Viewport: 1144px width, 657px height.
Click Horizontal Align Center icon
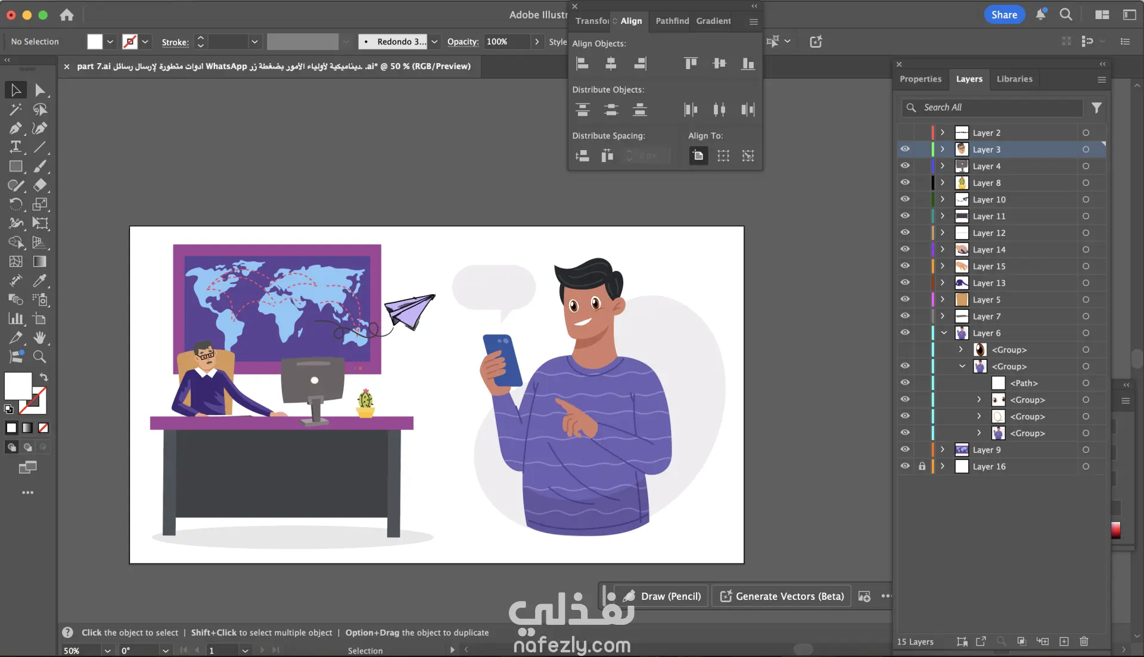(x=611, y=64)
